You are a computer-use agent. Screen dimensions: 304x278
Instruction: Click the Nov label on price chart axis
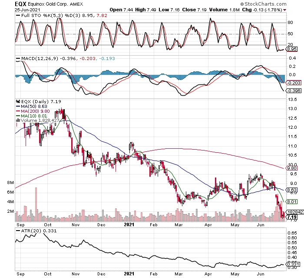[76, 225]
